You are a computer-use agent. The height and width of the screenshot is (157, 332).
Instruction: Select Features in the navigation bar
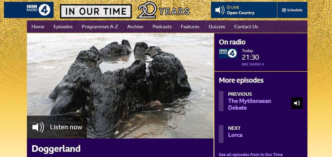190,27
